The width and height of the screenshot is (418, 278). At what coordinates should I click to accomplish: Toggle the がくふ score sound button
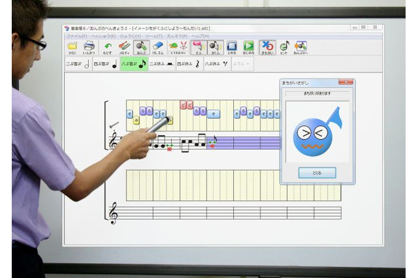pyautogui.click(x=216, y=48)
